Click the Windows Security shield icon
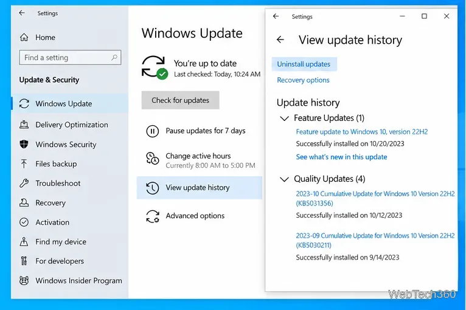 [x=24, y=144]
